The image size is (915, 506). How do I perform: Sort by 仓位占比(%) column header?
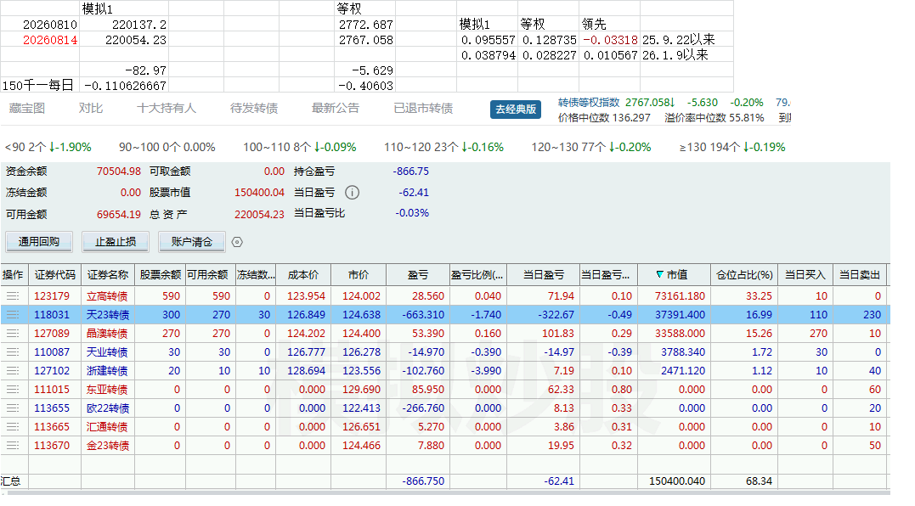coord(744,274)
